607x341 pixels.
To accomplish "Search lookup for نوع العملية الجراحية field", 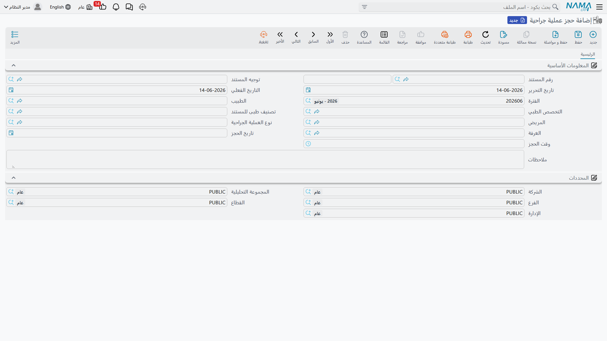I will (11, 122).
